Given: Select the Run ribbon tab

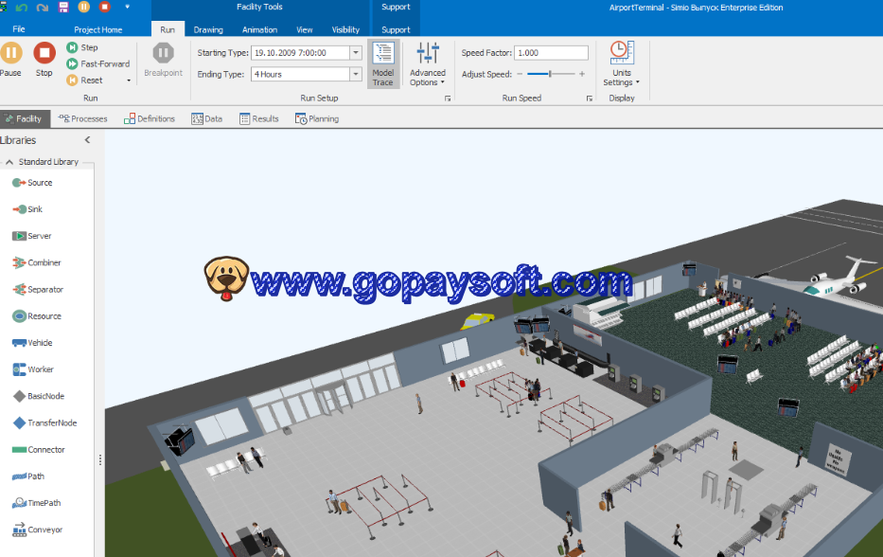Looking at the screenshot, I should point(168,29).
